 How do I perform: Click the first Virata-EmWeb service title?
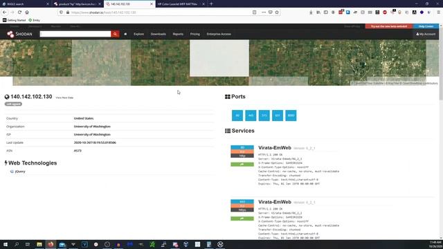[275, 147]
